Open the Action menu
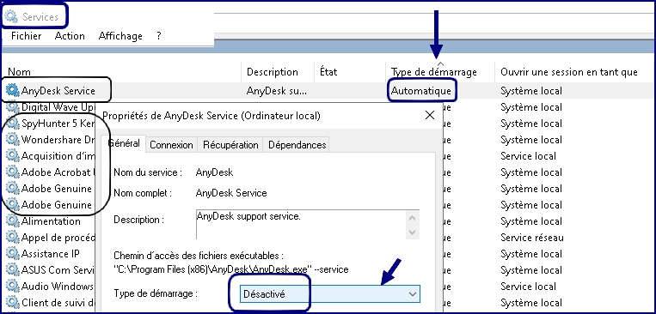Image resolution: width=656 pixels, height=314 pixels. 70,36
